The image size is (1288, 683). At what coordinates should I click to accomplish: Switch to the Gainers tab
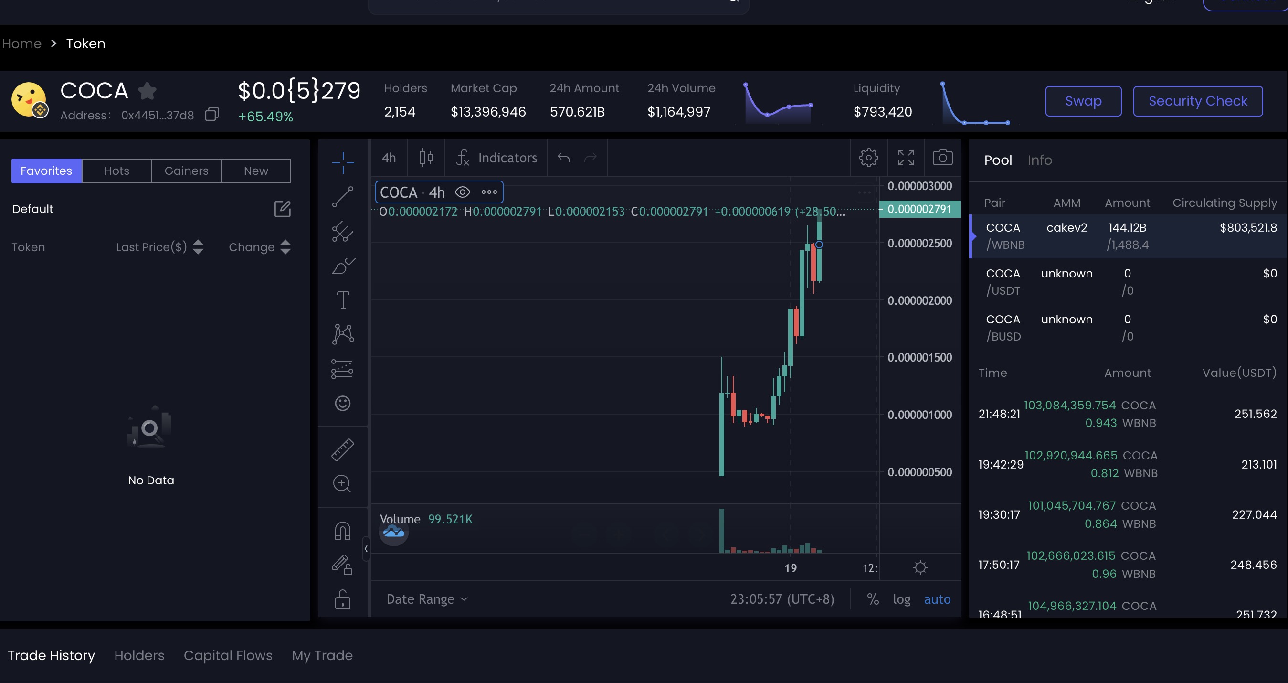tap(186, 171)
